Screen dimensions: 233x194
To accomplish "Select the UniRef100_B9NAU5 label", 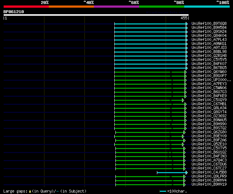I will [x=209, y=120].
